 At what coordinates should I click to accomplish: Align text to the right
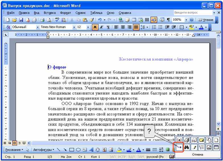129,27
